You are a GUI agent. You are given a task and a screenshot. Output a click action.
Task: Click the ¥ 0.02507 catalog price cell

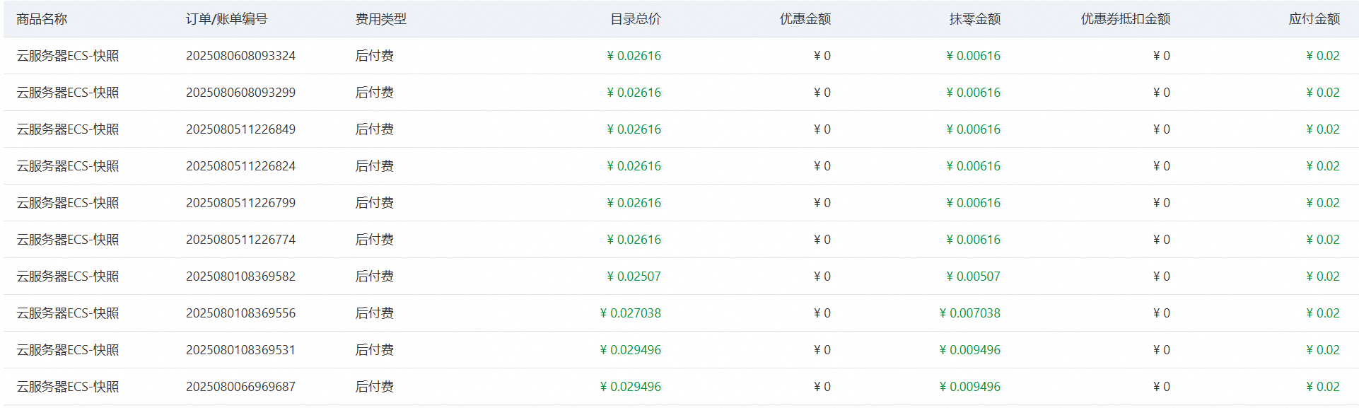click(634, 276)
